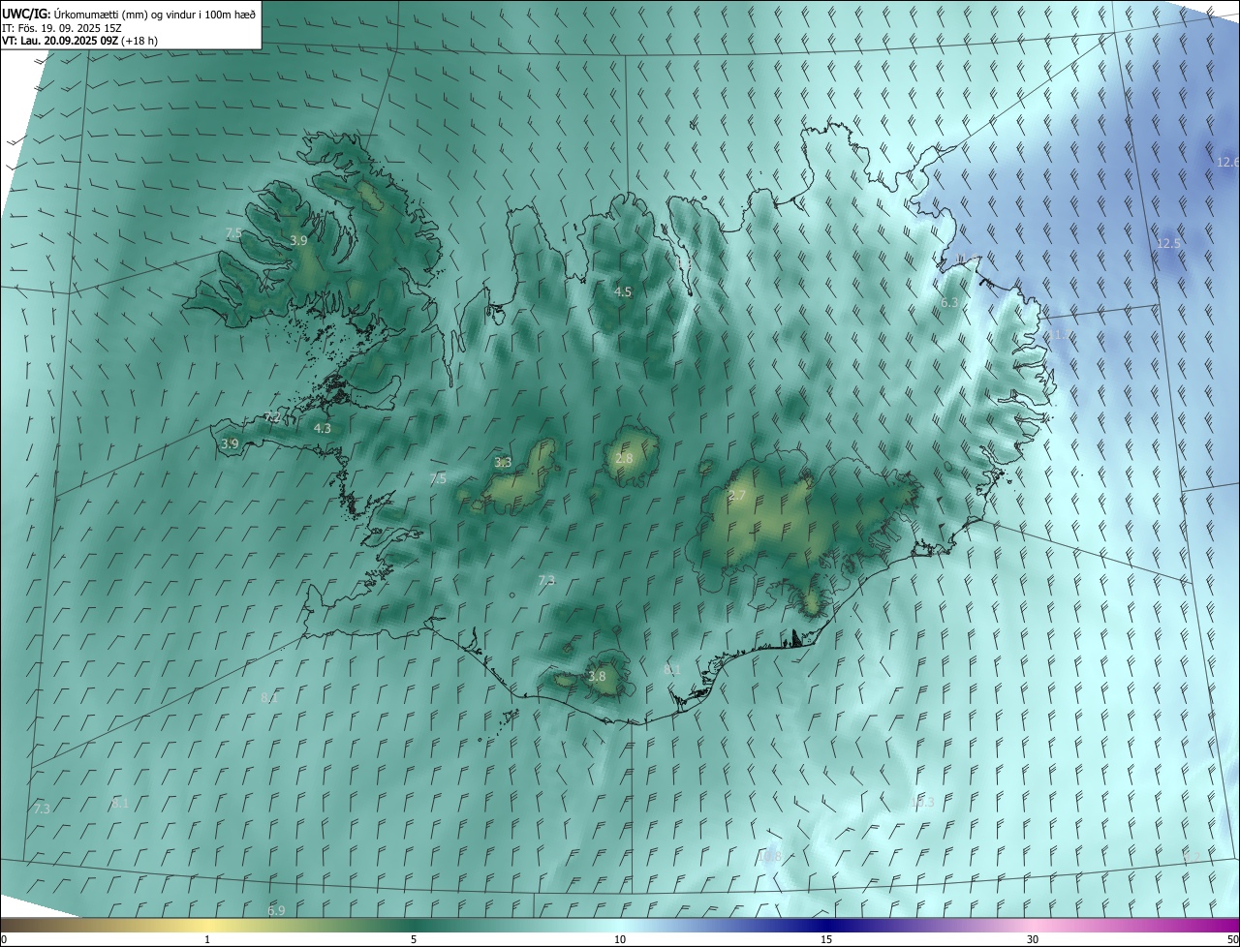Click the 6.3 value label
1240x947 pixels.
pos(949,303)
